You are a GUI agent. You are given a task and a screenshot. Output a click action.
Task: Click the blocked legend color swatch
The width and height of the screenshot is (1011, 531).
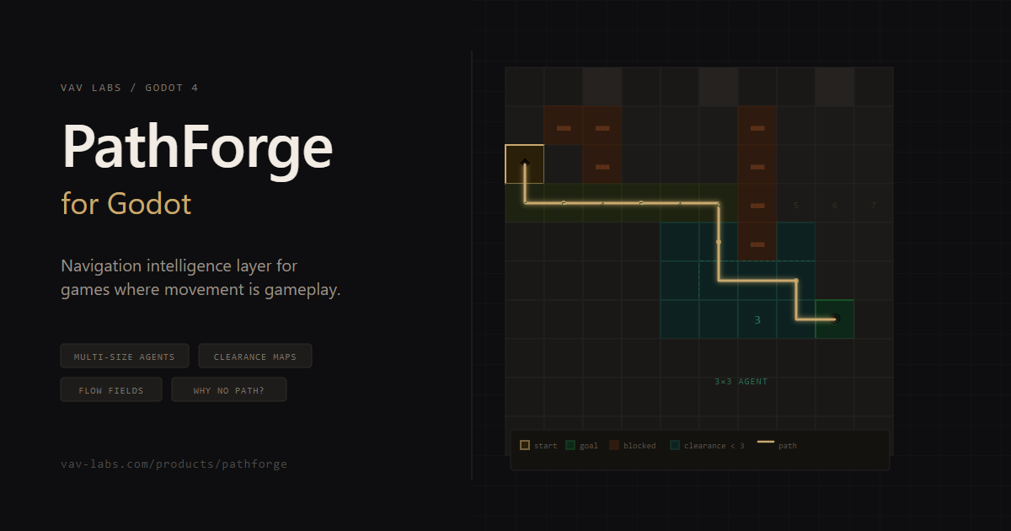614,445
